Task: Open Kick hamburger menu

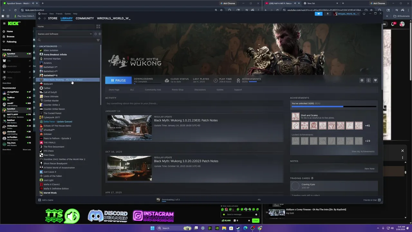Action: click(x=4, y=24)
